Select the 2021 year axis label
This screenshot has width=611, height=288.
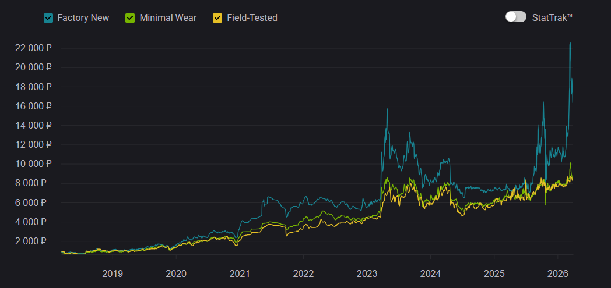click(x=240, y=273)
